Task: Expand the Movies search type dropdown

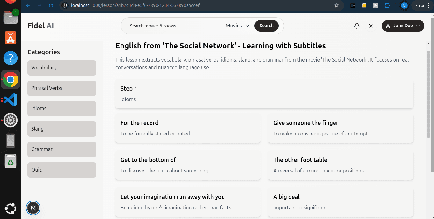Action: (237, 26)
